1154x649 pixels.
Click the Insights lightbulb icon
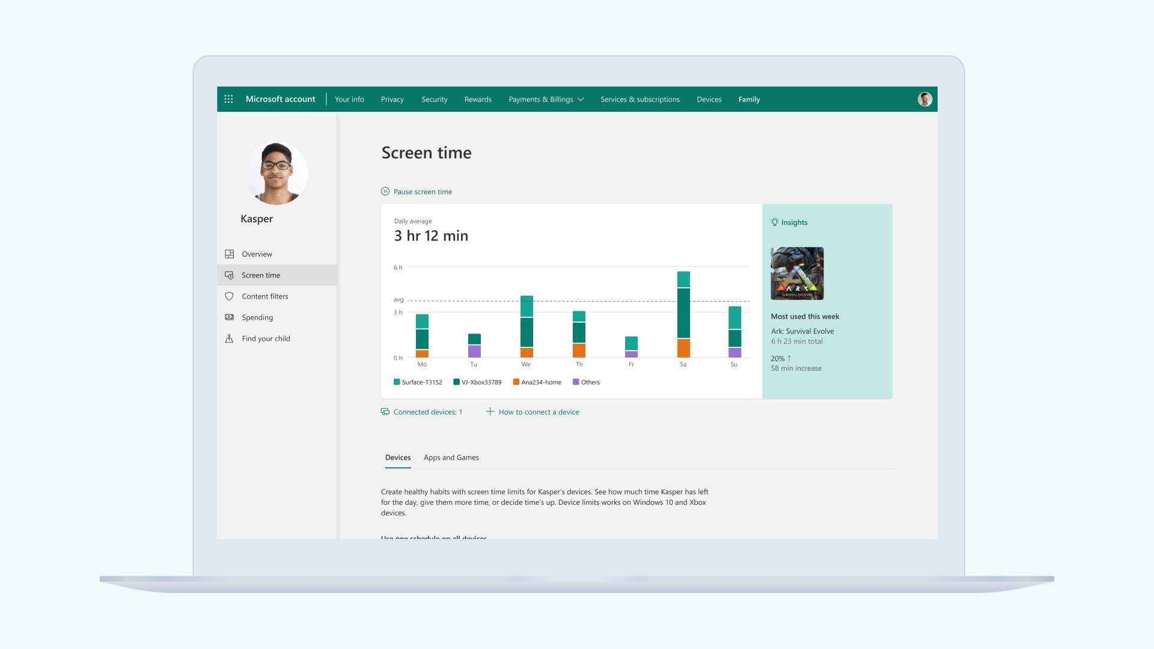click(x=775, y=222)
